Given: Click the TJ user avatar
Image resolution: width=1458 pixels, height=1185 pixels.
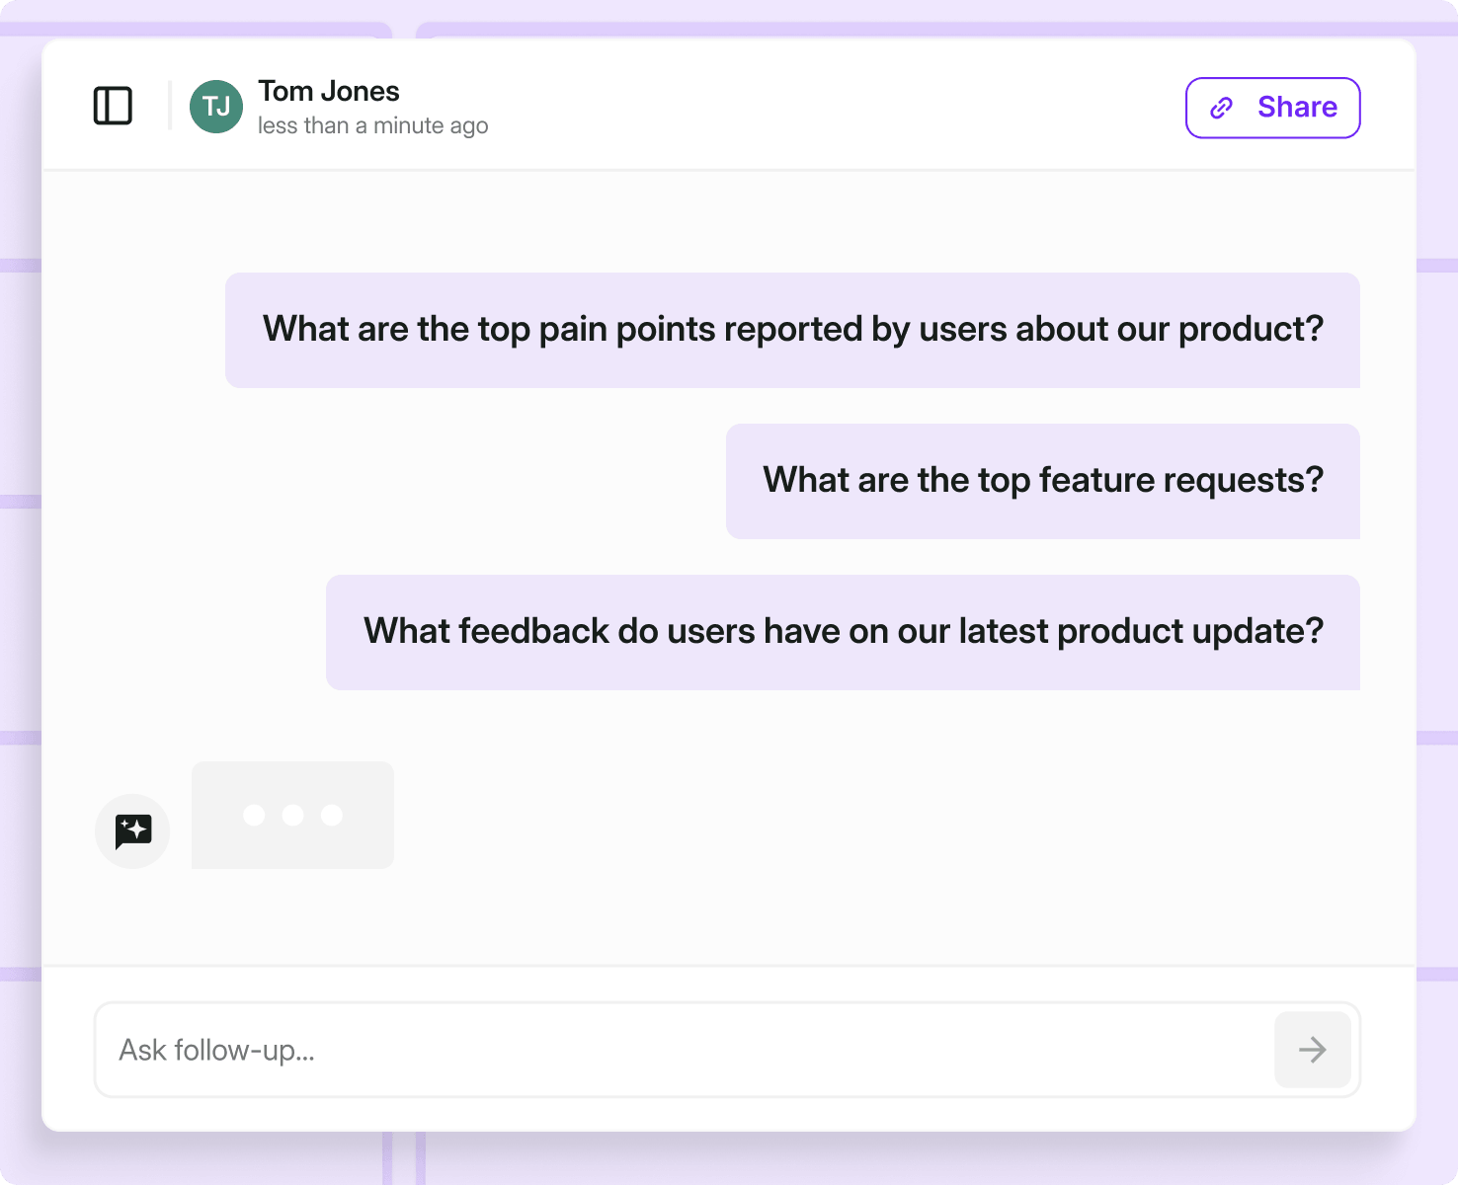Looking at the screenshot, I should click(x=216, y=107).
